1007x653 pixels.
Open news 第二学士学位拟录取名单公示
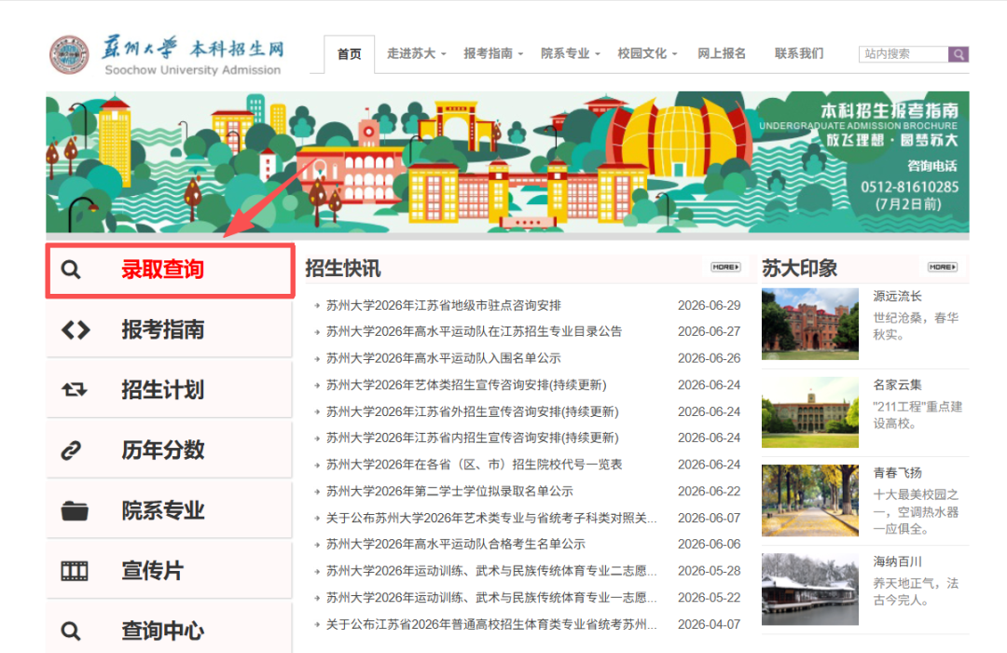[449, 491]
